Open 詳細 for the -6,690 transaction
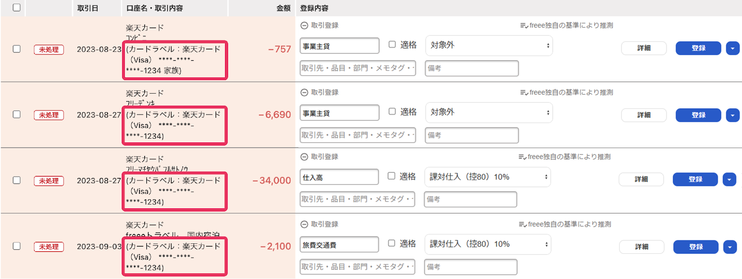Viewport: 742px width, 279px height. coord(644,115)
